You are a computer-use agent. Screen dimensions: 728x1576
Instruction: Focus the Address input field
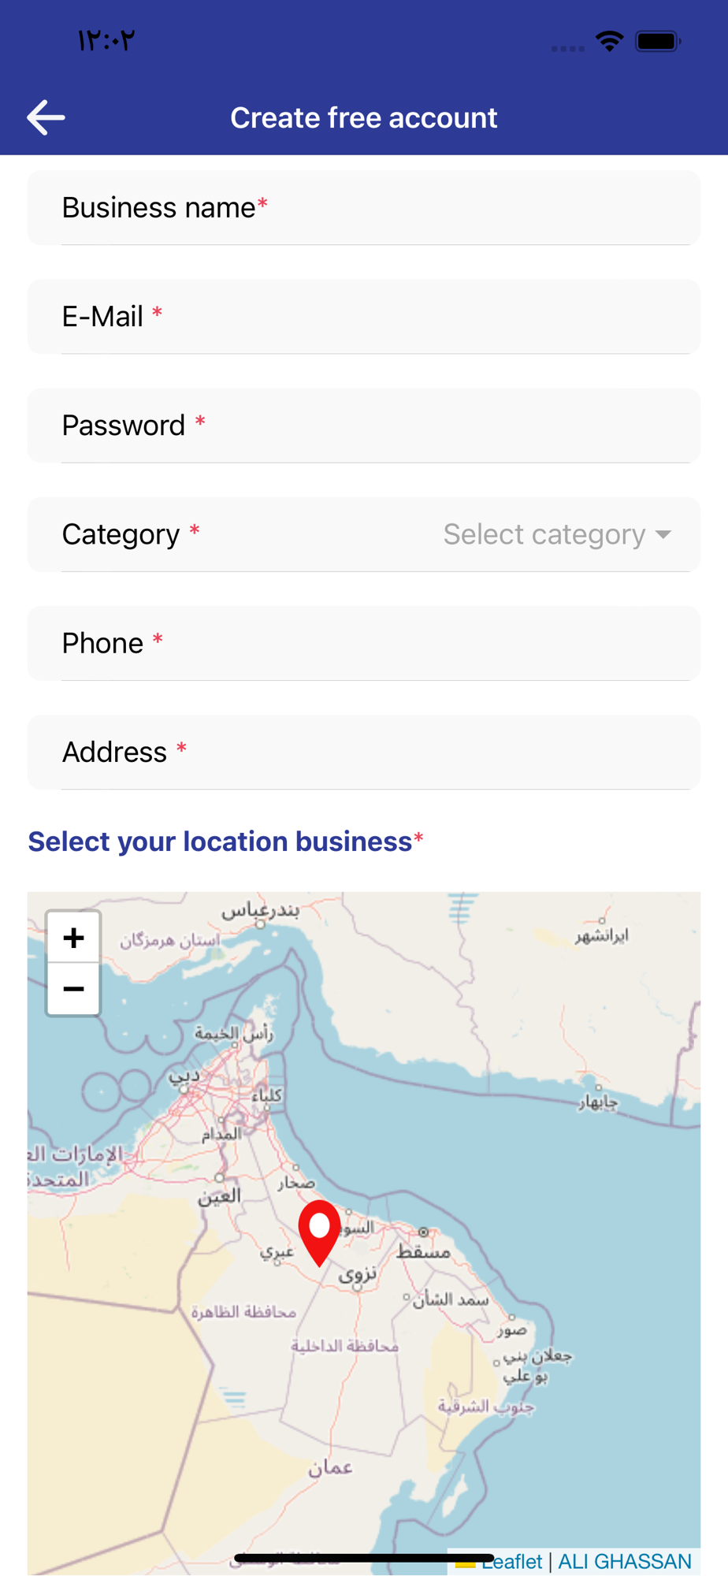pyautogui.click(x=364, y=752)
